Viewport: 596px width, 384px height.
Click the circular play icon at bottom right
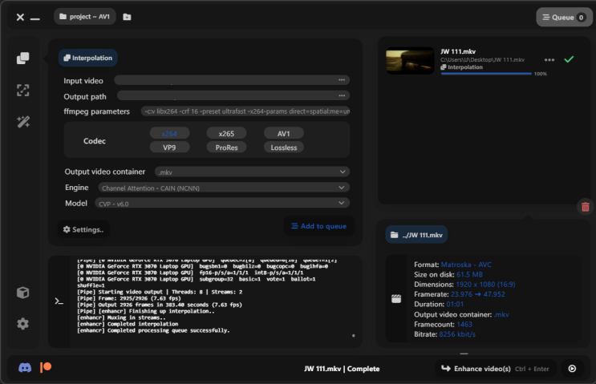pyautogui.click(x=572, y=369)
